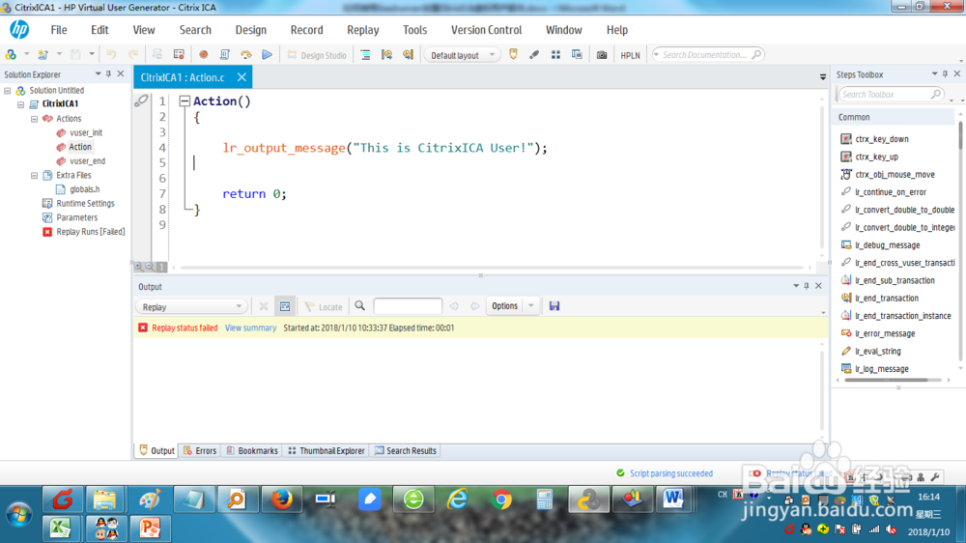
Task: Collapse the Actions tree node
Action: 35,118
